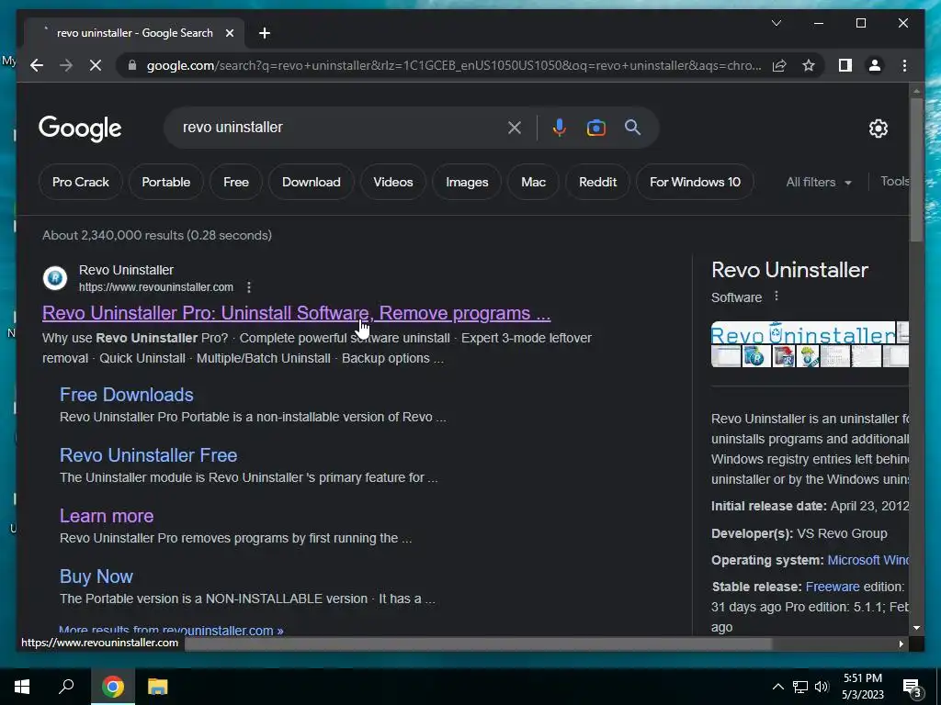Viewport: 941px width, 705px height.
Task: Switch to Images results
Action: tap(467, 182)
